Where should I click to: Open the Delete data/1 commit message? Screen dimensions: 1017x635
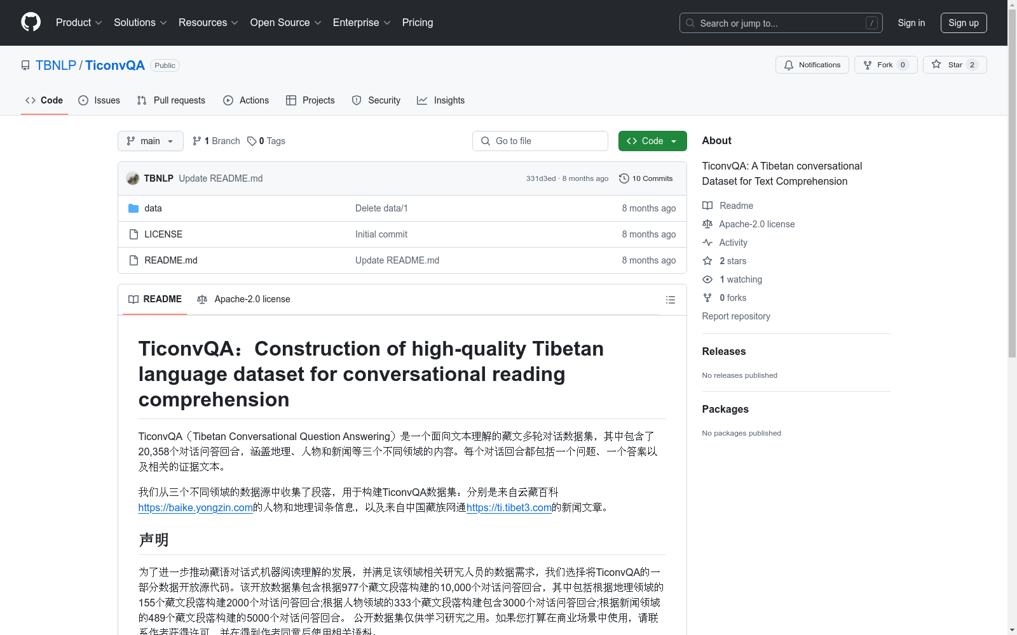pyautogui.click(x=381, y=208)
